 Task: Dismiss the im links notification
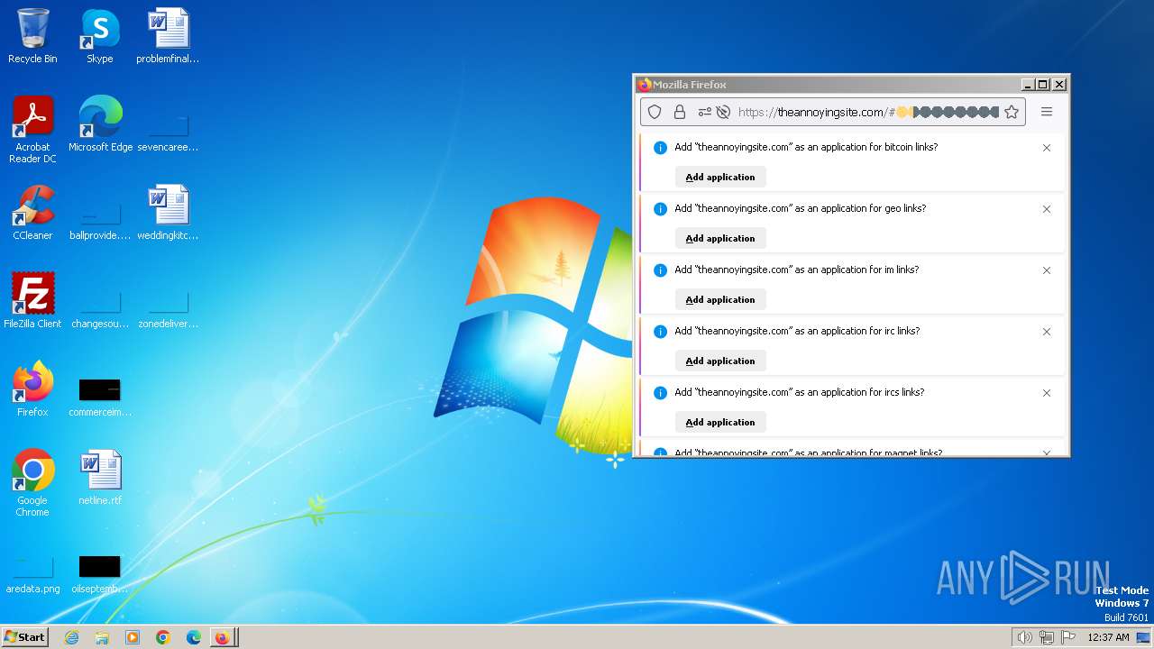click(1047, 270)
